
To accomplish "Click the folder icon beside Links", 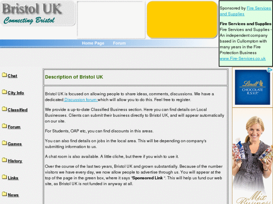I will (5, 177).
